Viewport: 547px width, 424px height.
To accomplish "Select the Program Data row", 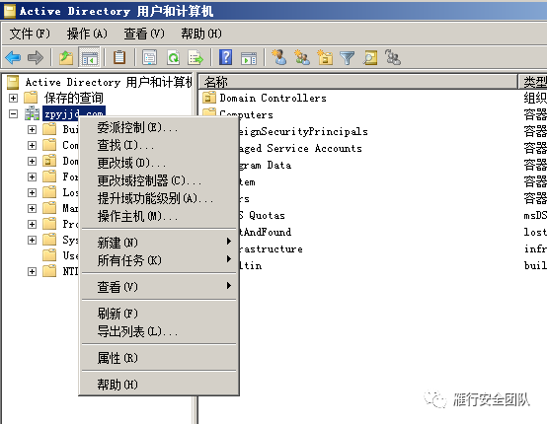I will (266, 165).
